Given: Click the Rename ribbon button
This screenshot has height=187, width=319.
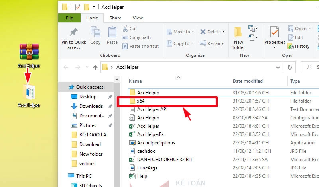Looking at the screenshot, I should click(x=212, y=43).
